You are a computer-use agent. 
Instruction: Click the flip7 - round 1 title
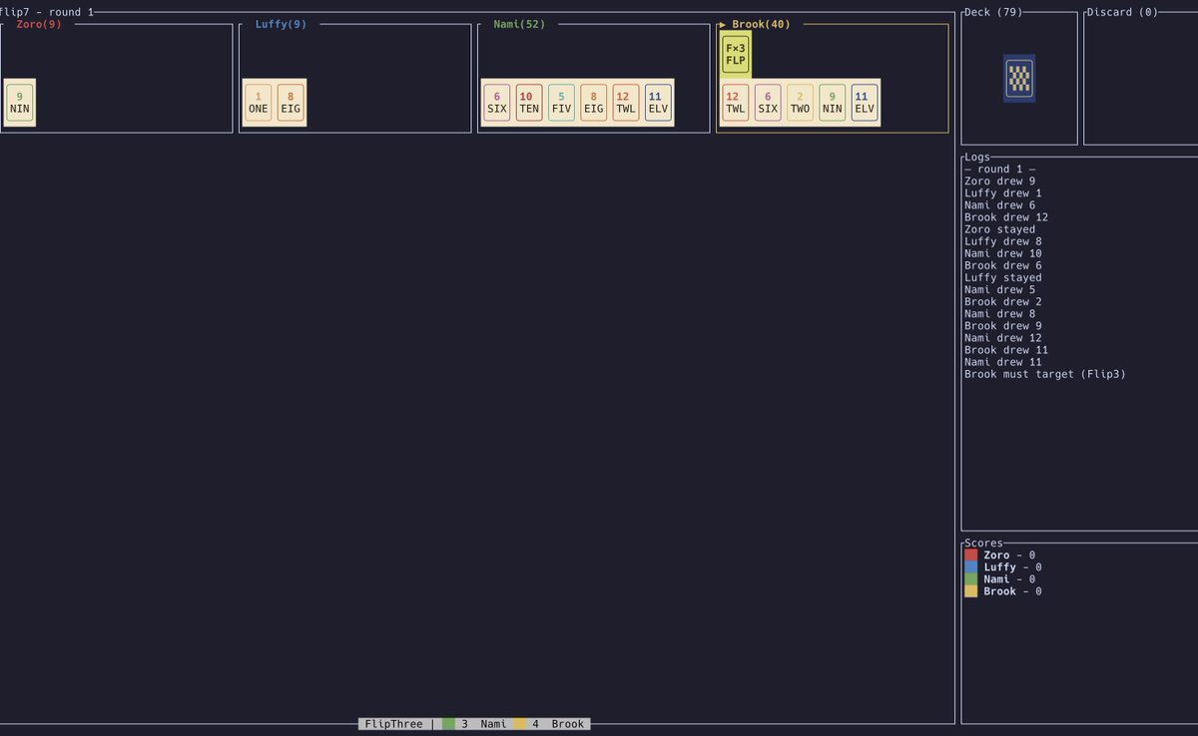pyautogui.click(x=47, y=12)
